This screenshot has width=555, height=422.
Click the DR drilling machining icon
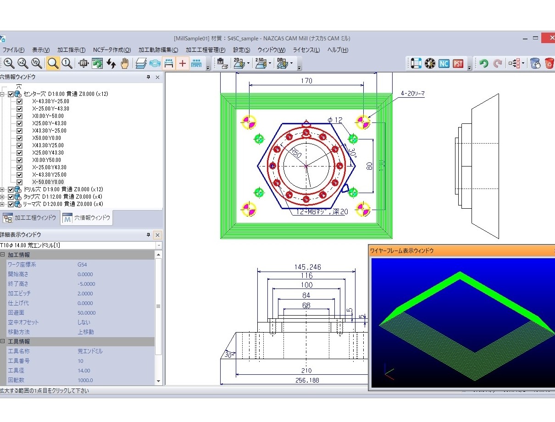(282, 64)
